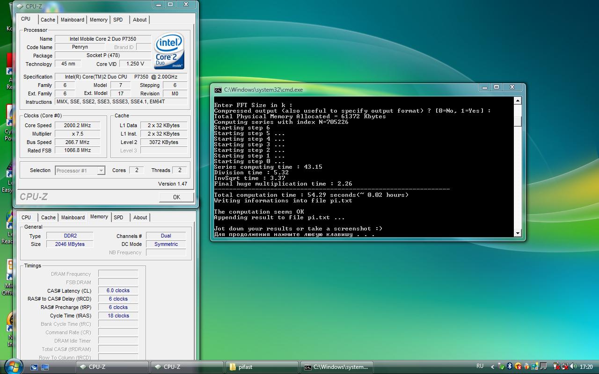599x374 pixels.
Task: Click the Instructions field
Action: pyautogui.click(x=121, y=102)
